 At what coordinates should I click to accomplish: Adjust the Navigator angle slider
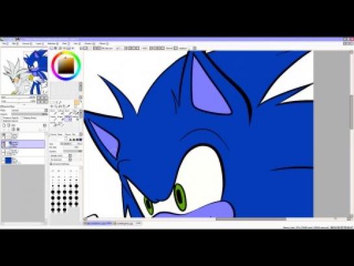[x=18, y=101]
